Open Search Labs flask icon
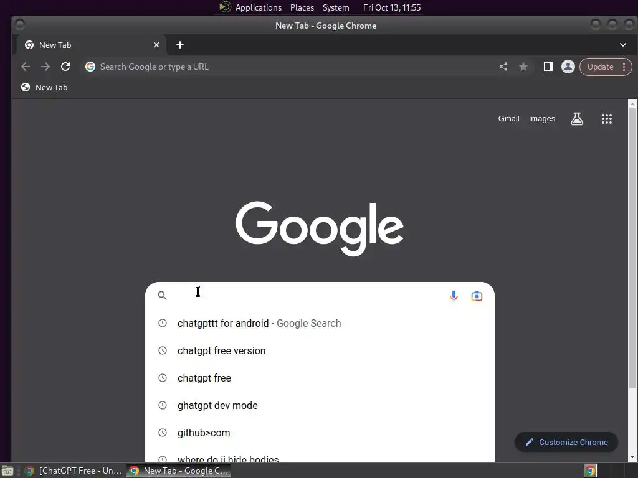Viewport: 638px width, 478px height. 577,119
